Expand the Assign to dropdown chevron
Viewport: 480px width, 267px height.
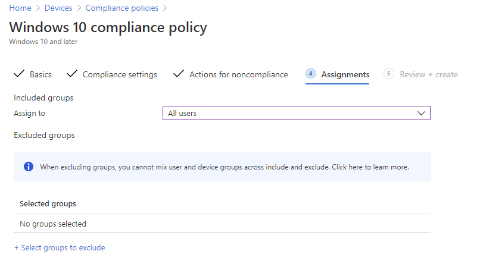pyautogui.click(x=421, y=113)
